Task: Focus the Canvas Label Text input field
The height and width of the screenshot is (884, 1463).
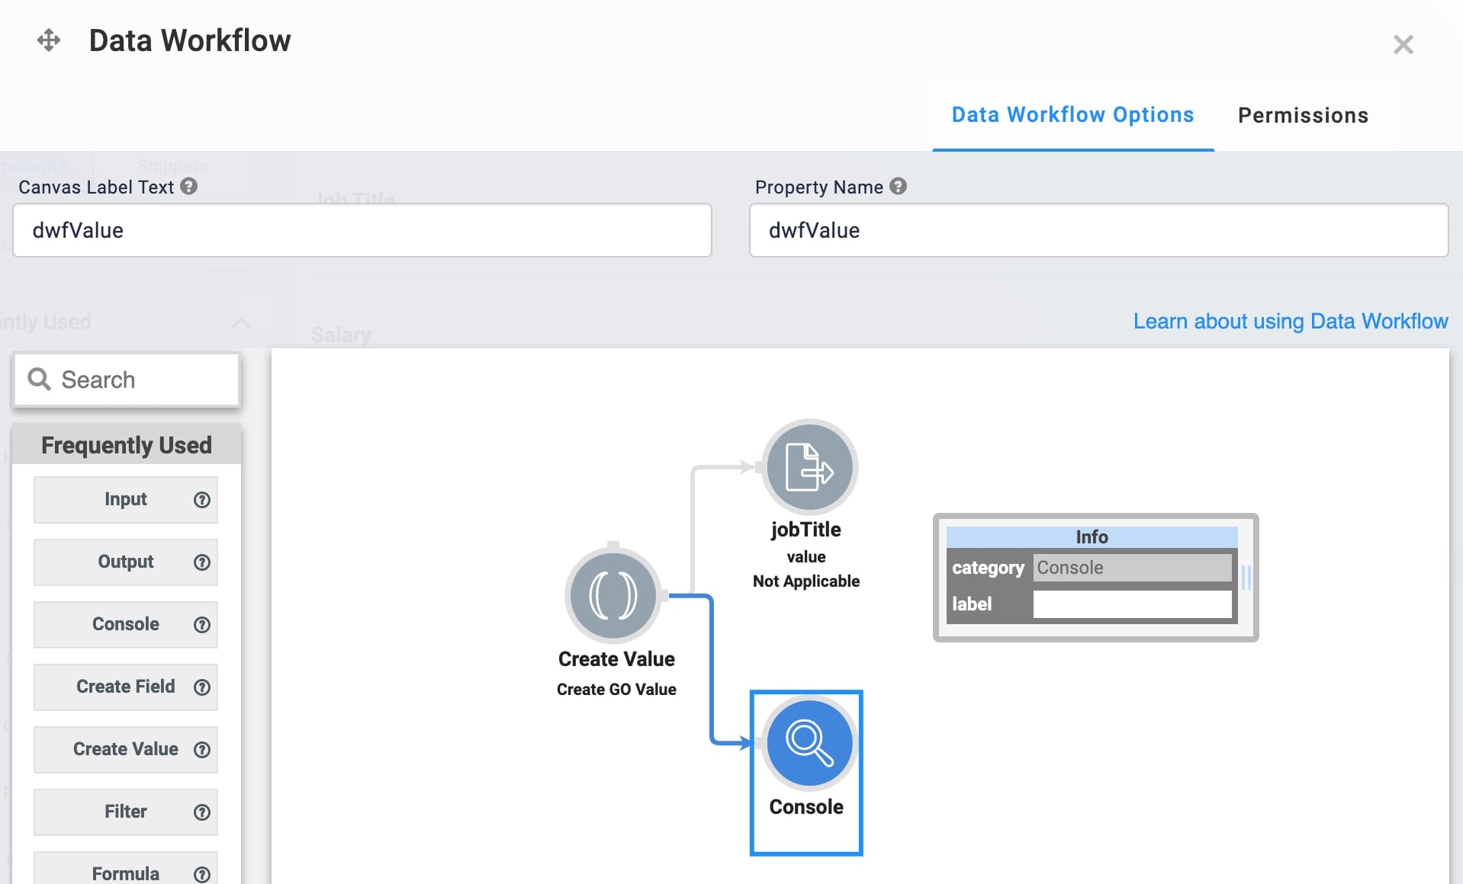Action: pyautogui.click(x=362, y=230)
